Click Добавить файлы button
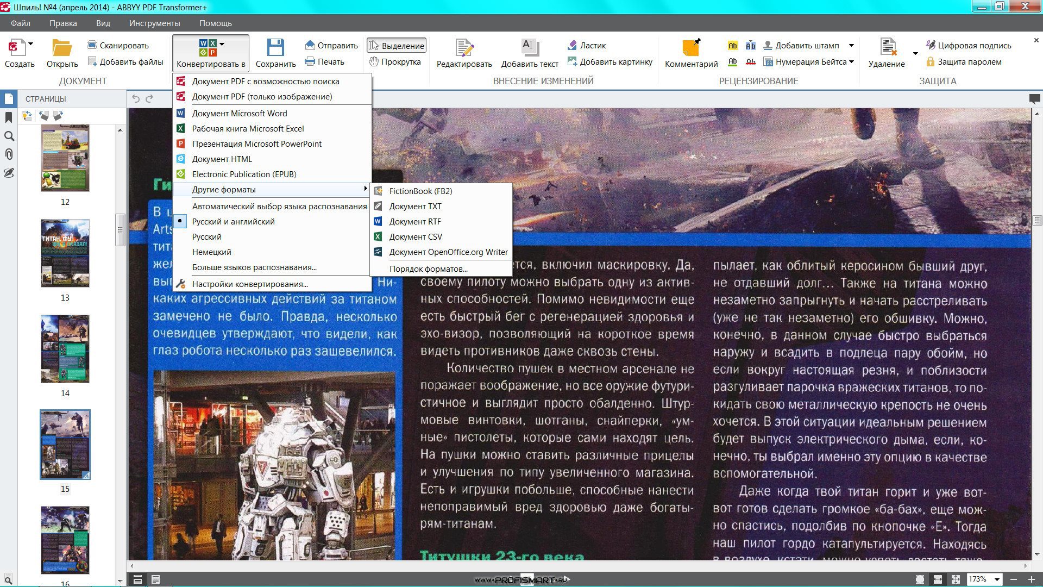1043x587 pixels. (x=126, y=62)
